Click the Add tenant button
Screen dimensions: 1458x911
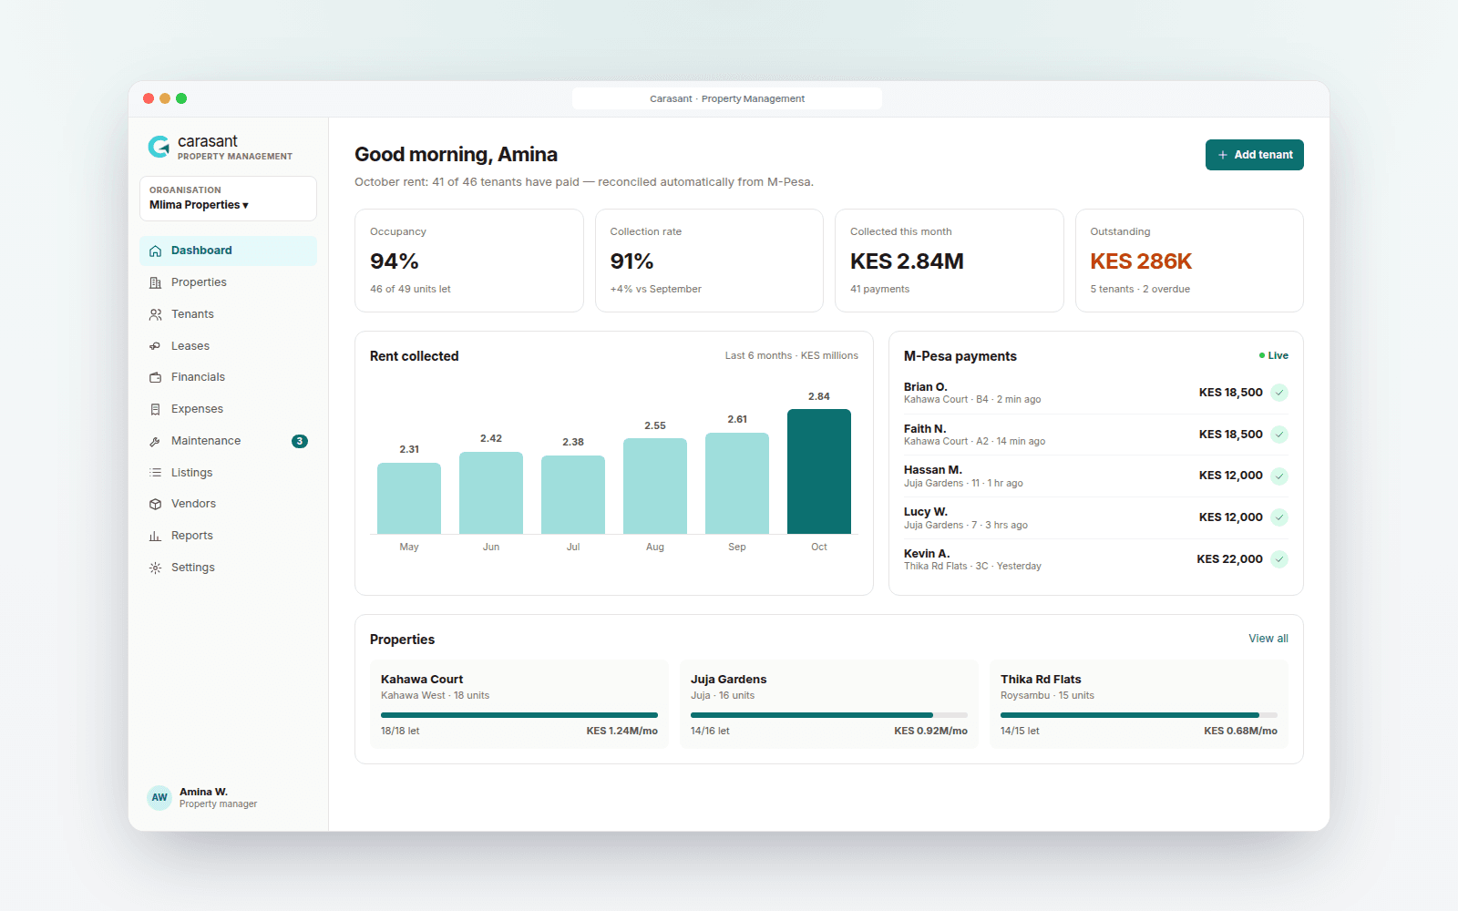[x=1254, y=155]
